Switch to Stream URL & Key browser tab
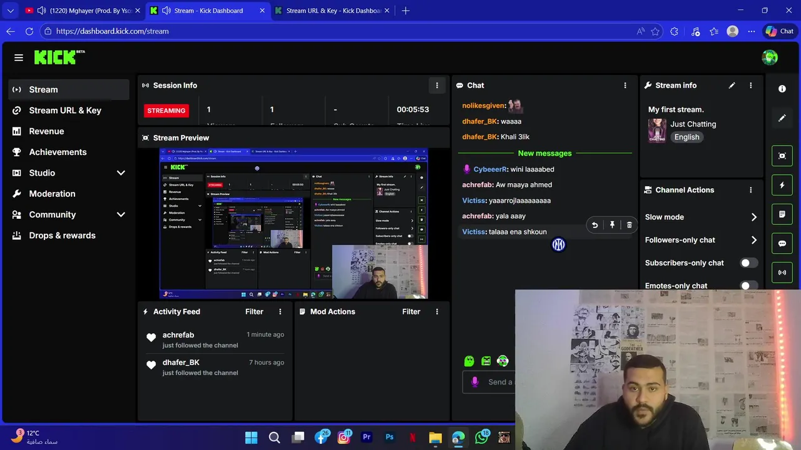The image size is (801, 450). tap(333, 11)
